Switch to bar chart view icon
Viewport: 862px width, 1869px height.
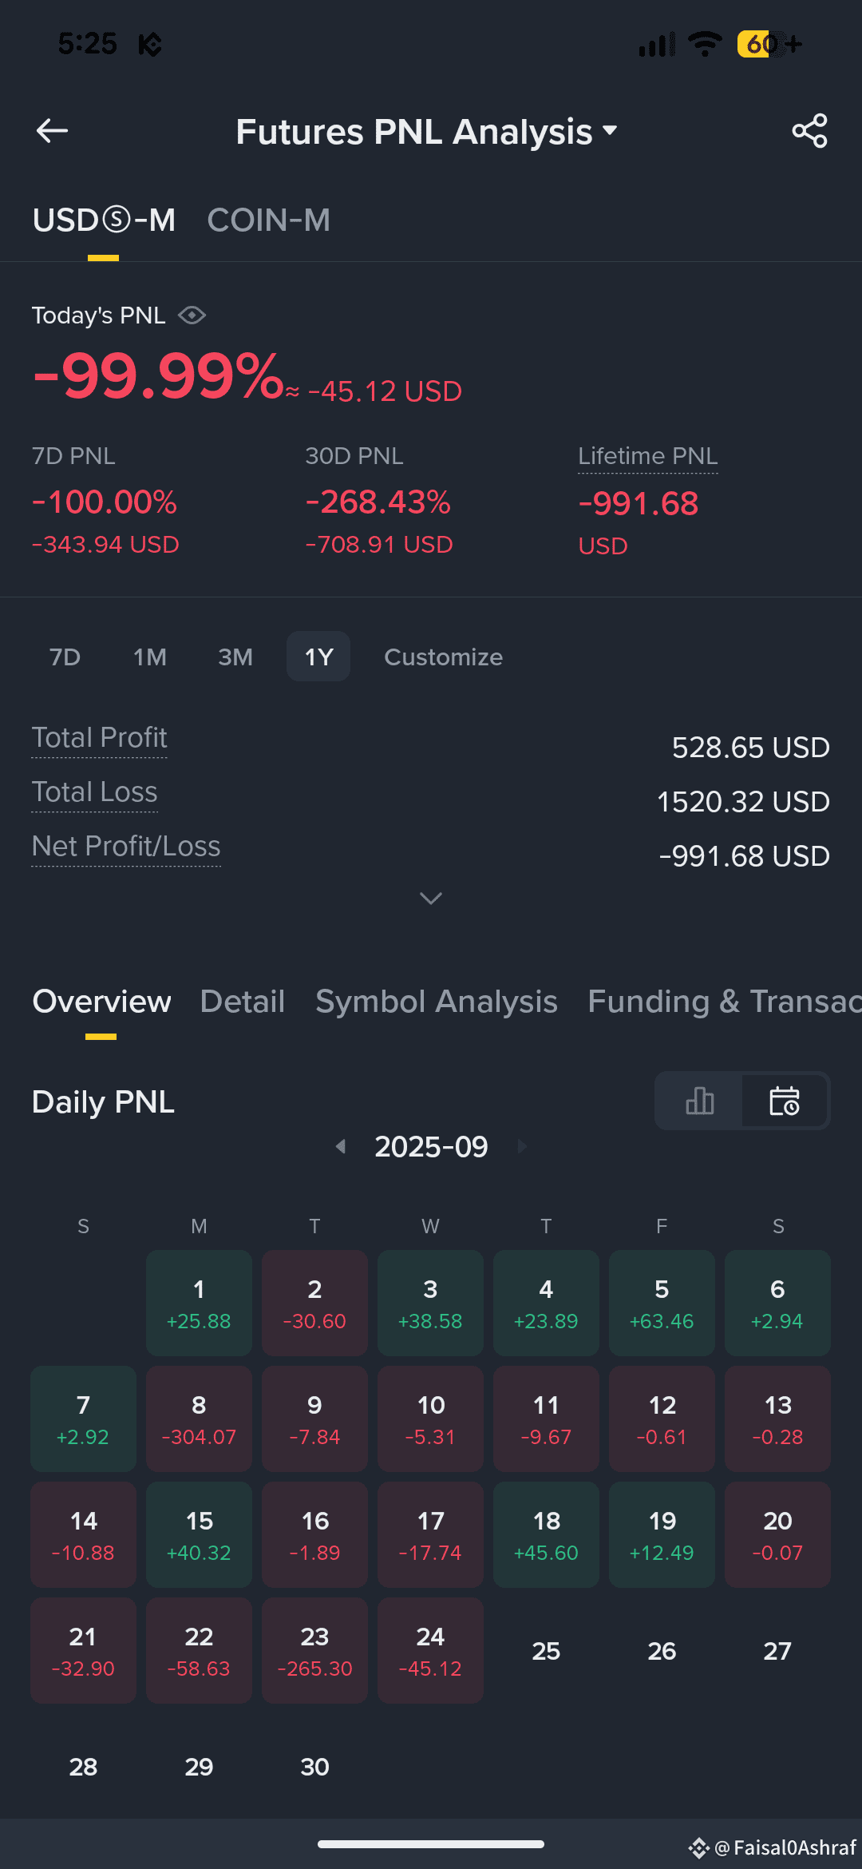click(699, 1101)
